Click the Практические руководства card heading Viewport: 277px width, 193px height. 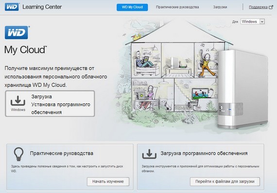[62, 153]
